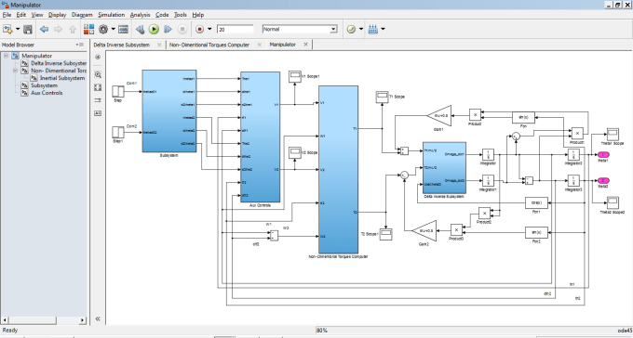633x338 pixels.
Task: Click the Model Browser horizontal scrollbar
Action: [x=43, y=320]
